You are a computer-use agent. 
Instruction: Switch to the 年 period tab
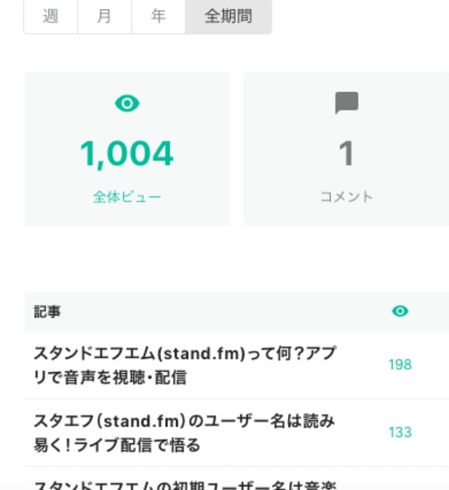coord(158,17)
